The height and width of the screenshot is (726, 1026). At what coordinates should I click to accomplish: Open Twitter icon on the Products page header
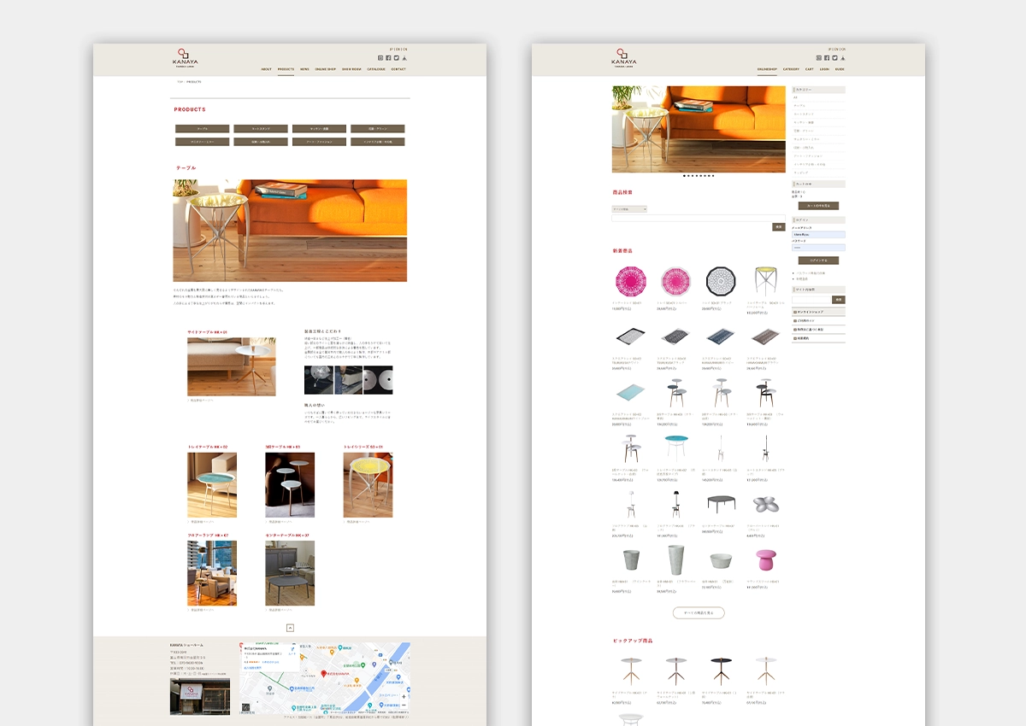396,58
